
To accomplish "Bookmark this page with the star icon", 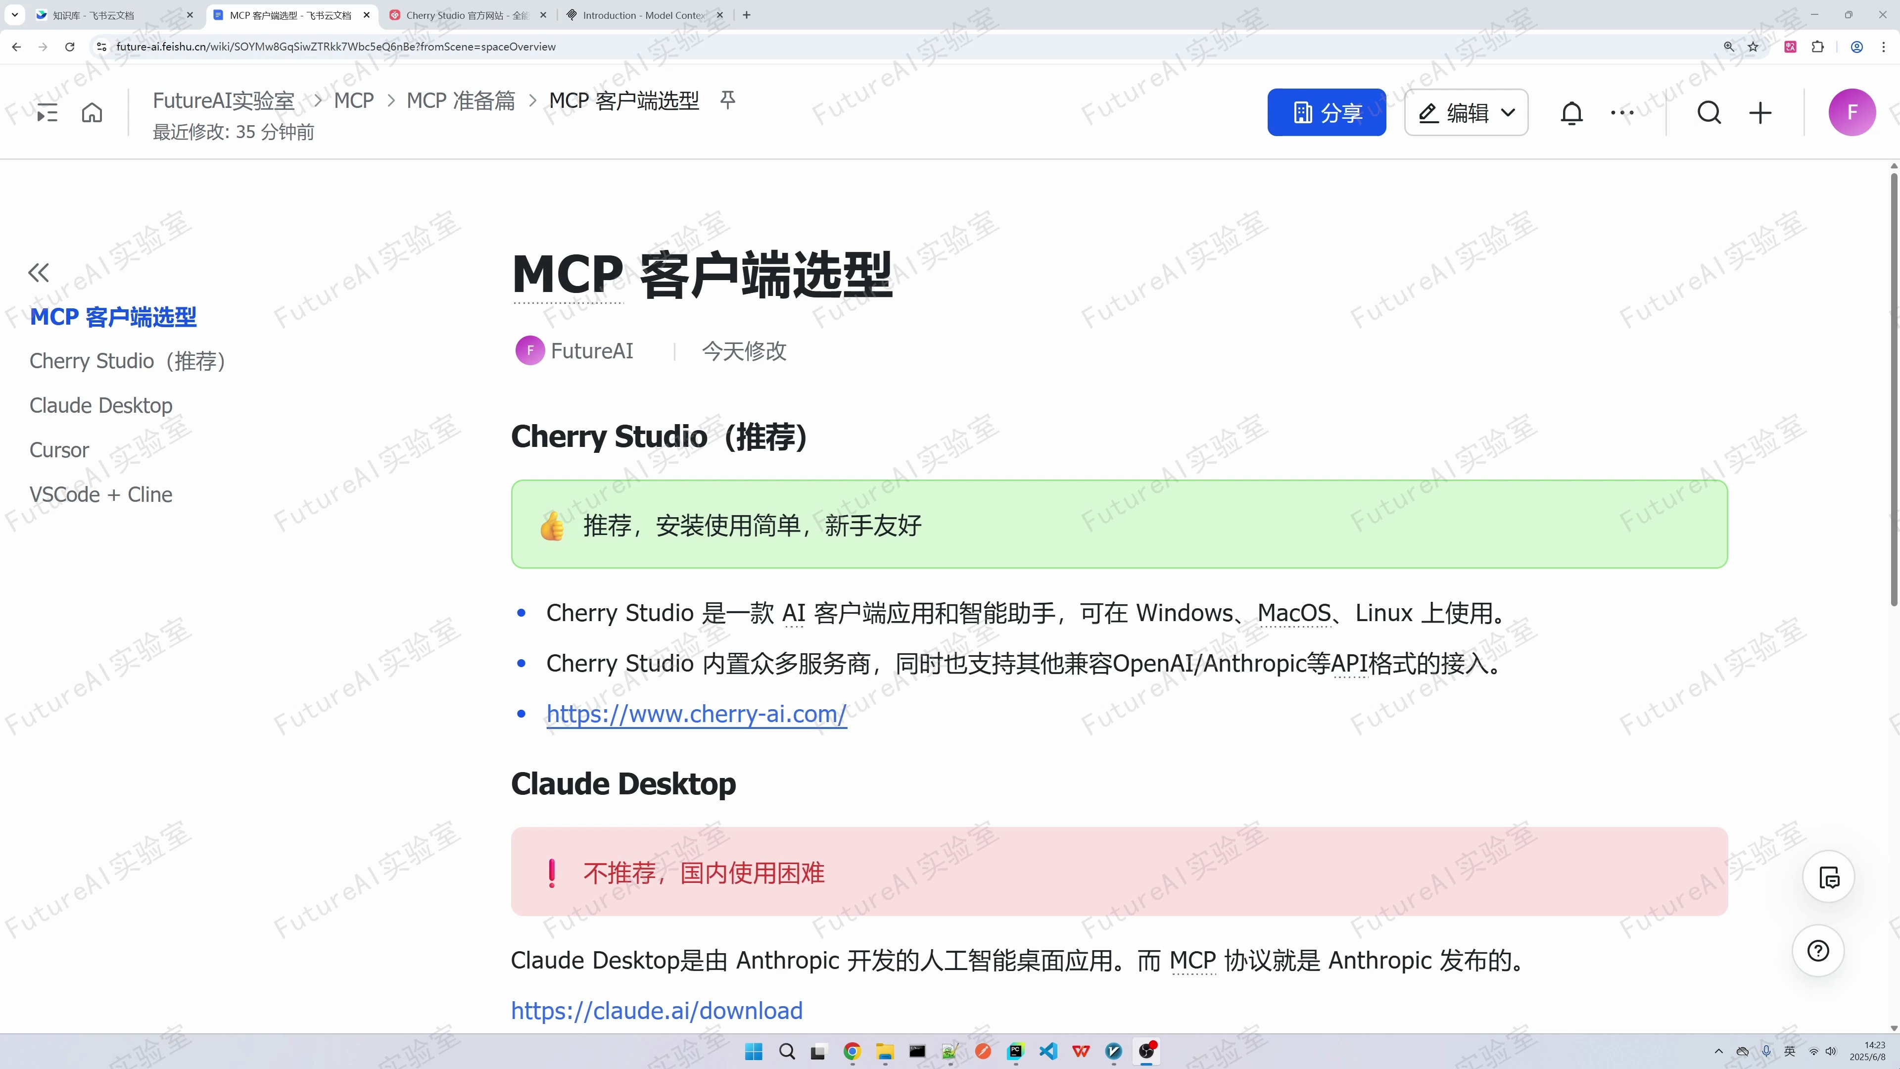I will click(1753, 46).
